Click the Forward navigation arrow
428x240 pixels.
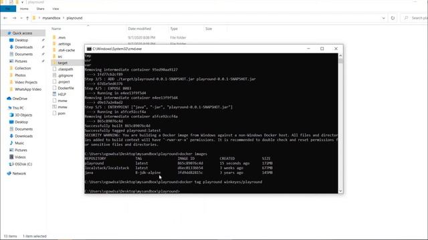tap(14, 18)
